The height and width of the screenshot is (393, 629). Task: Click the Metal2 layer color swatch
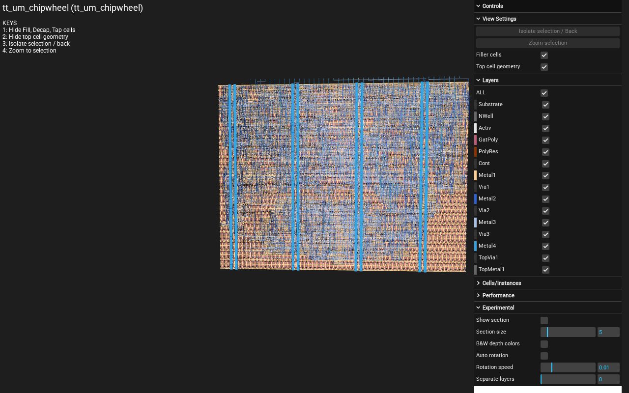(x=475, y=199)
